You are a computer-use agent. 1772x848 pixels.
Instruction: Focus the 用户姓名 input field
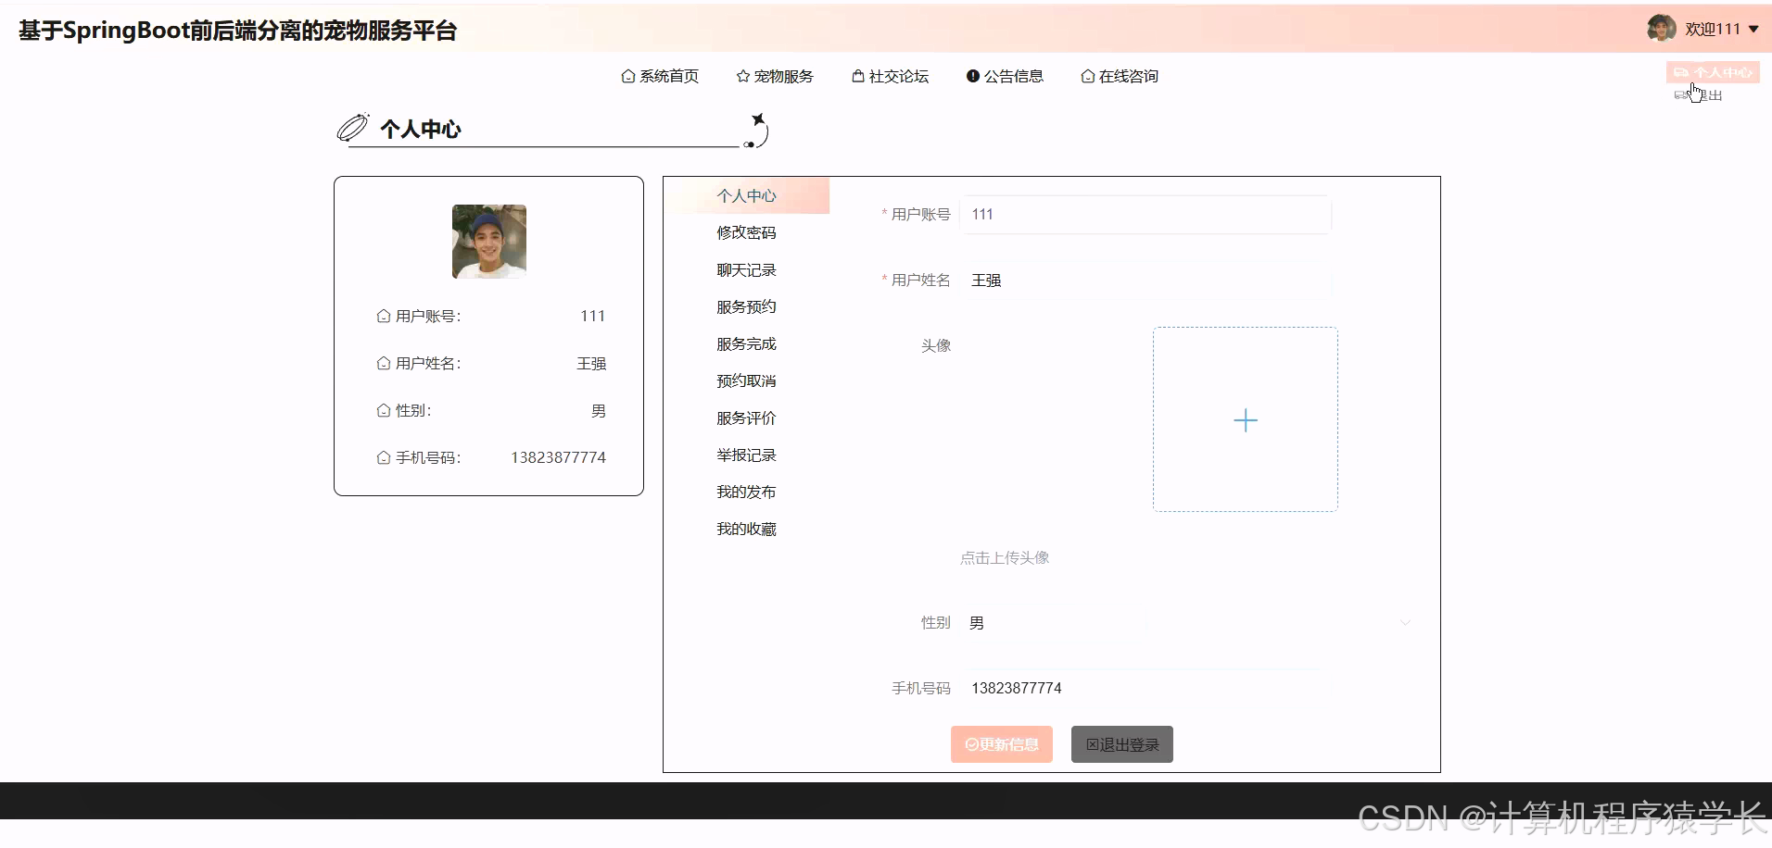tap(1145, 280)
